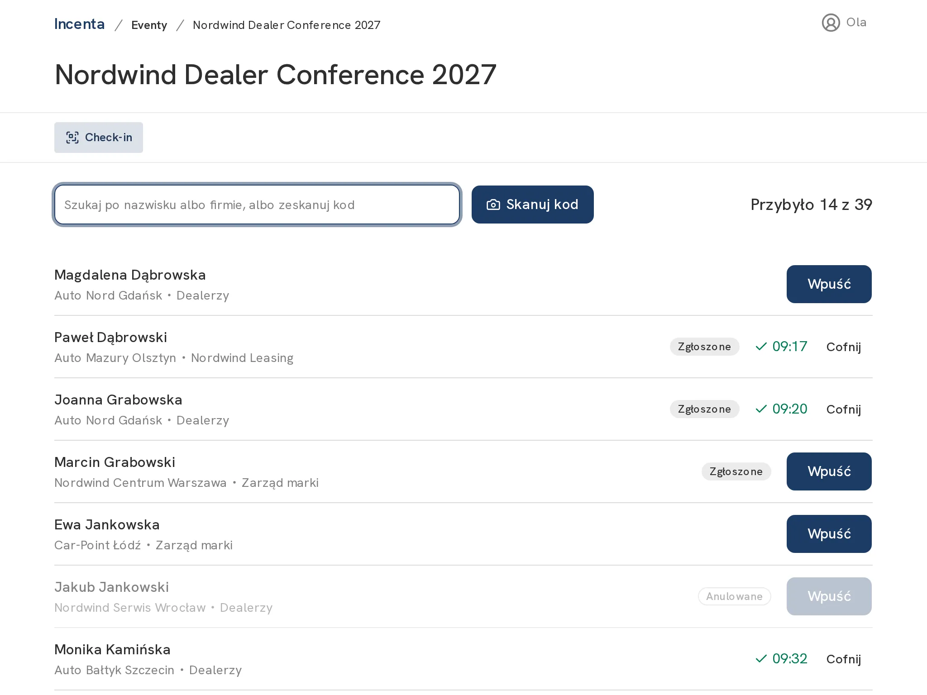Select the Monika Kamińska name
This screenshot has width=927, height=695.
[112, 650]
